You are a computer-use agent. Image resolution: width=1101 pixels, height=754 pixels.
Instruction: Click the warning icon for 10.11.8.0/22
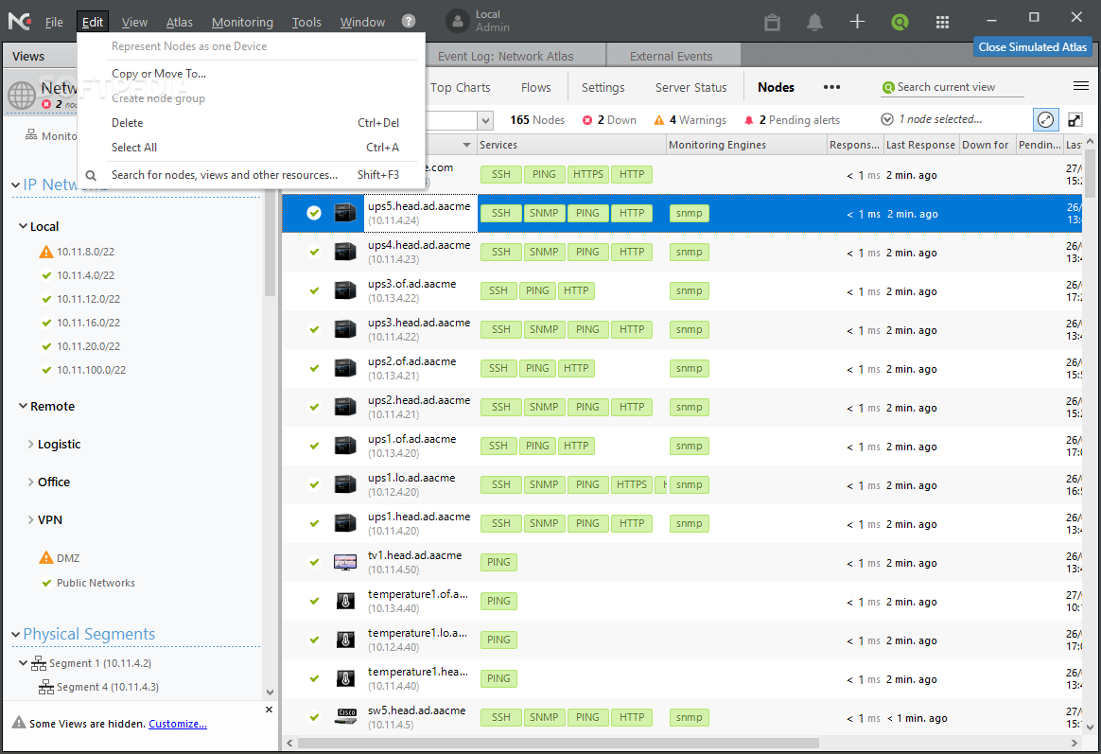point(46,252)
